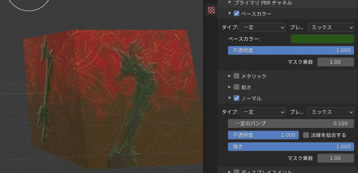358x173 pixels.
Task: Collapse the プライマリ PBR チャネル panel
Action: (x=230, y=2)
